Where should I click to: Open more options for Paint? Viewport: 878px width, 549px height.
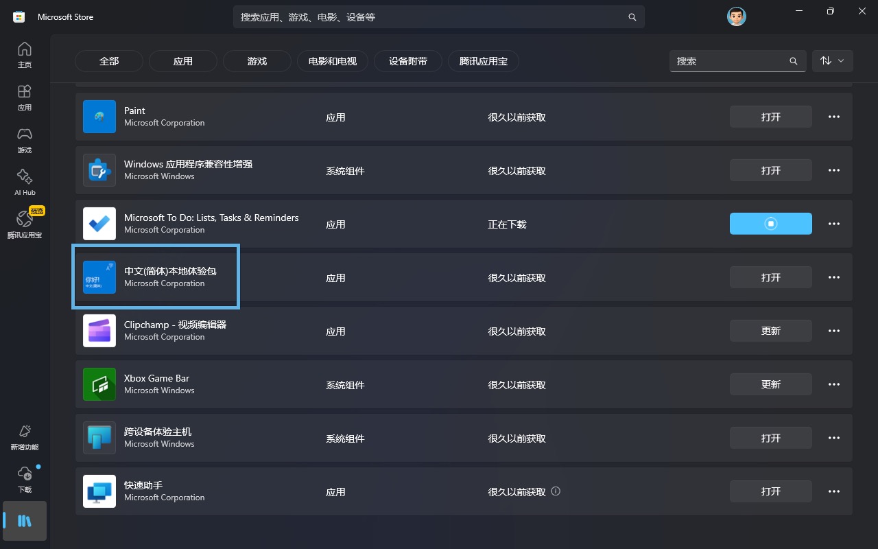(834, 117)
